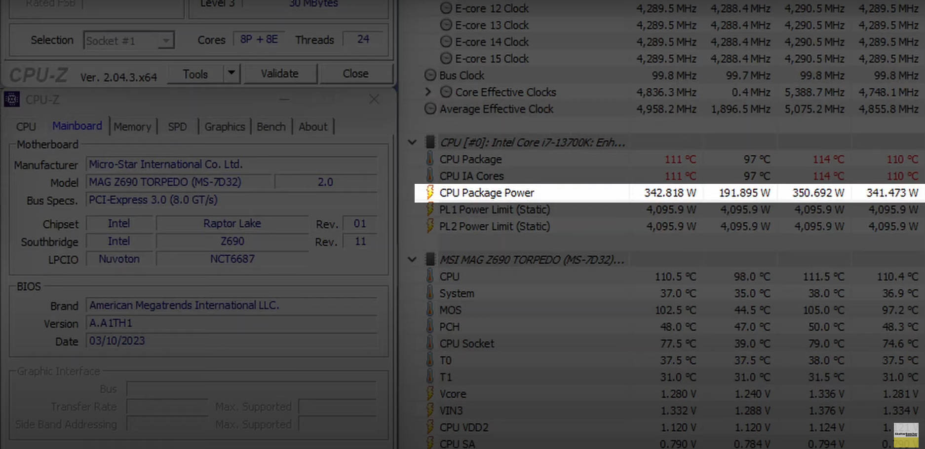
Task: Click the BIOS Brand American Megatrends field
Action: [231, 305]
